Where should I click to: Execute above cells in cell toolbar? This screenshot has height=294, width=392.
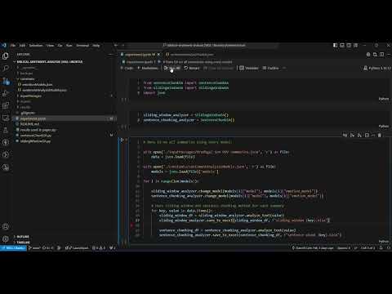click(353, 136)
